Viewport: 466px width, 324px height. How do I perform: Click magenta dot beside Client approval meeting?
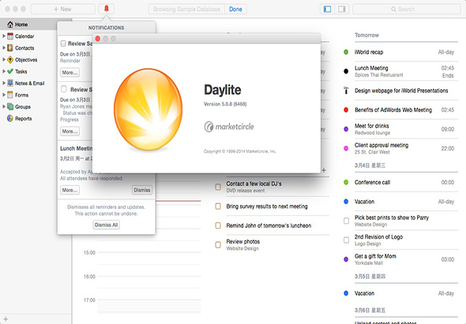click(x=346, y=148)
